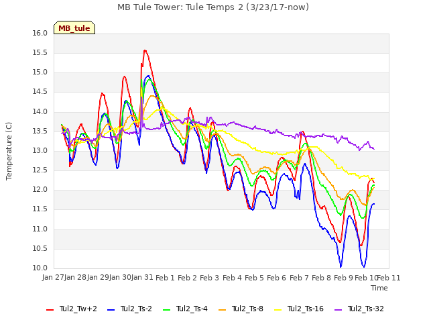Image resolution: width=429 pixels, height=322 pixels.
Task: Click the Time axis label
Action: point(379,288)
